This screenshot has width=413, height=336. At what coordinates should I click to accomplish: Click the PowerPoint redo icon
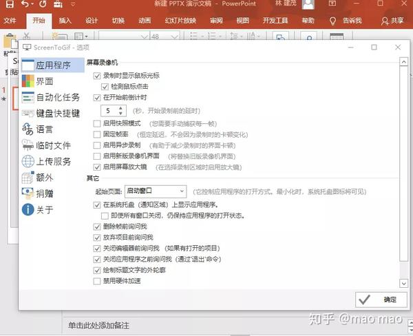(43, 4)
